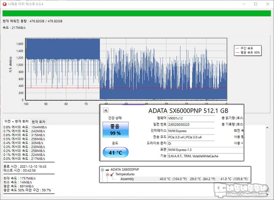The image size is (274, 200).
Task: Click the ADATA SX6000PNP drive icon in tree
Action: pyautogui.click(x=107, y=170)
